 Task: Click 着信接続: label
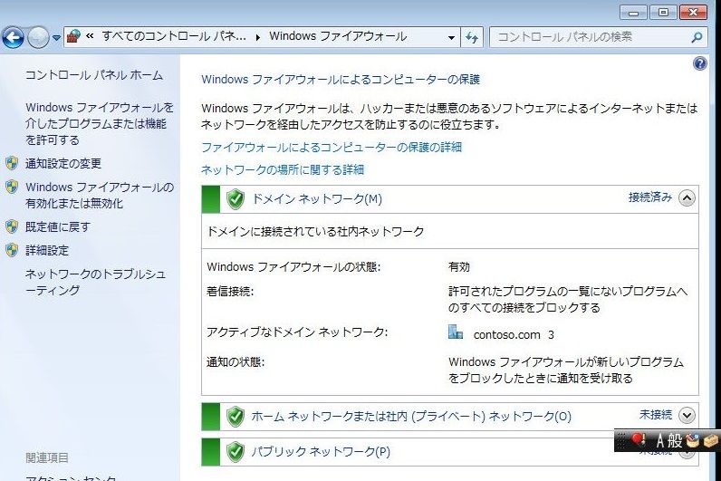click(x=230, y=292)
